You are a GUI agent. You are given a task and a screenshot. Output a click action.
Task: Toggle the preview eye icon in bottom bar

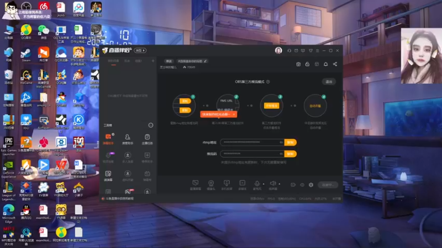pos(302,185)
